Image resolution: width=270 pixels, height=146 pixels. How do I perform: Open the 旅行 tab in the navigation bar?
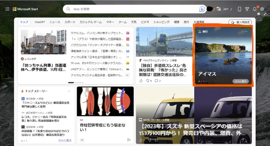[x=186, y=22]
